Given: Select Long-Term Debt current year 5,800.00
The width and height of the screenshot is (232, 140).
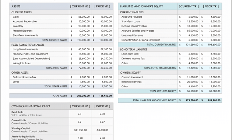Looking at the screenshot, I should point(193,54).
